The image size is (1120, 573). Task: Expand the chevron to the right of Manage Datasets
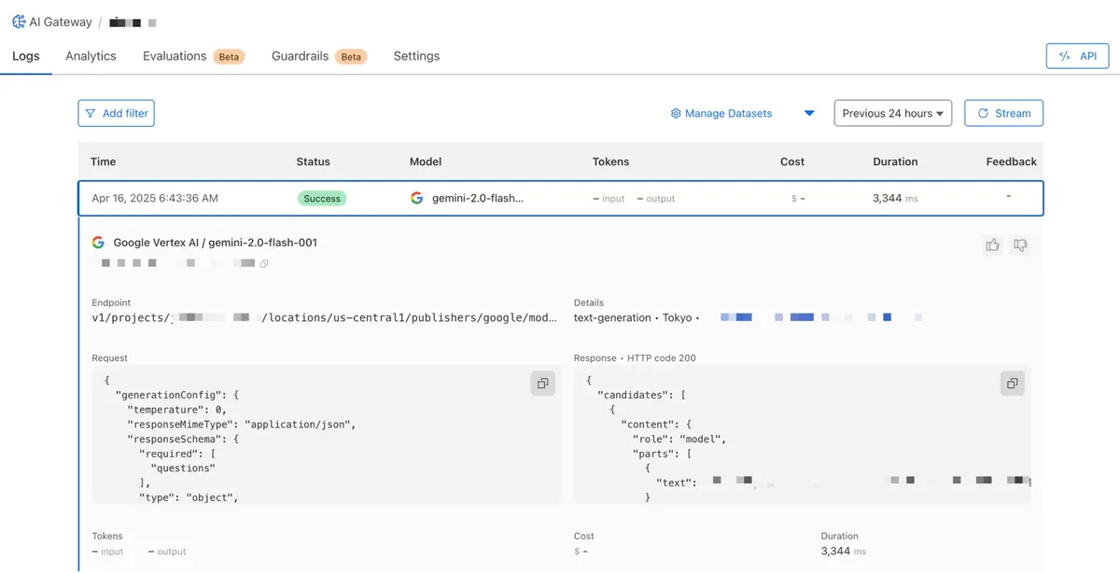coord(809,113)
